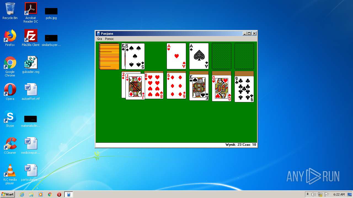
Task: Select the pohi.jpg desktop file
Action: [51, 13]
